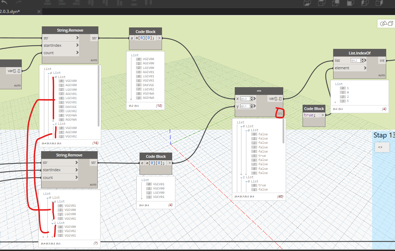Click the var[]..[] output of == node
Viewport: 395px width, 251px height.
(x=275, y=98)
